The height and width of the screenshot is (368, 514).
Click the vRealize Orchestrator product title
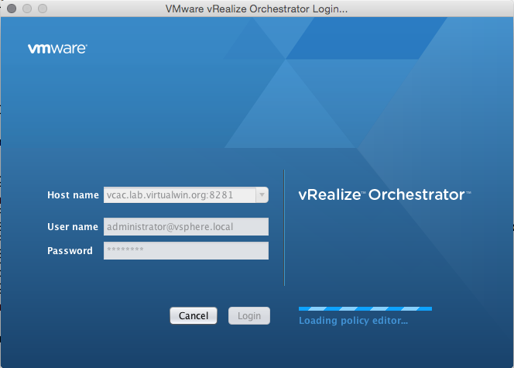(385, 194)
